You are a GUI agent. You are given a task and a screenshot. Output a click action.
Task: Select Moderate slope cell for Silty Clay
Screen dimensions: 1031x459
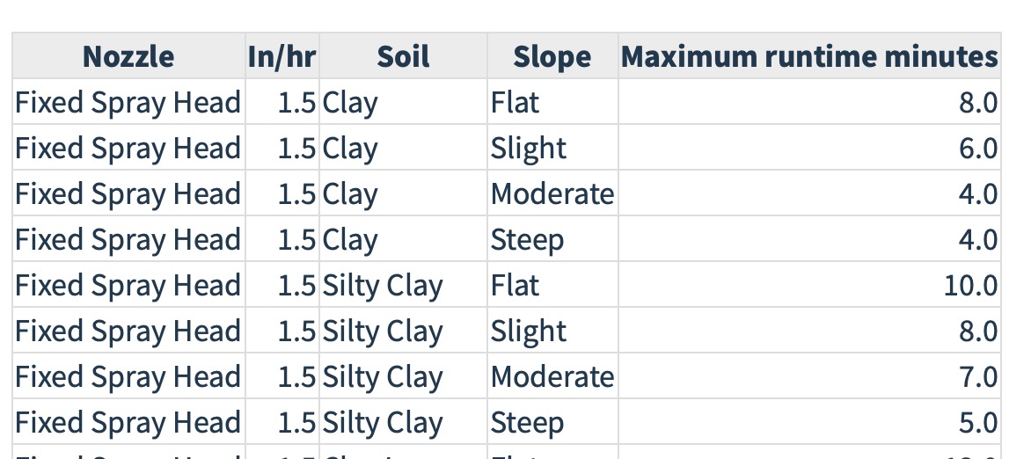552,377
